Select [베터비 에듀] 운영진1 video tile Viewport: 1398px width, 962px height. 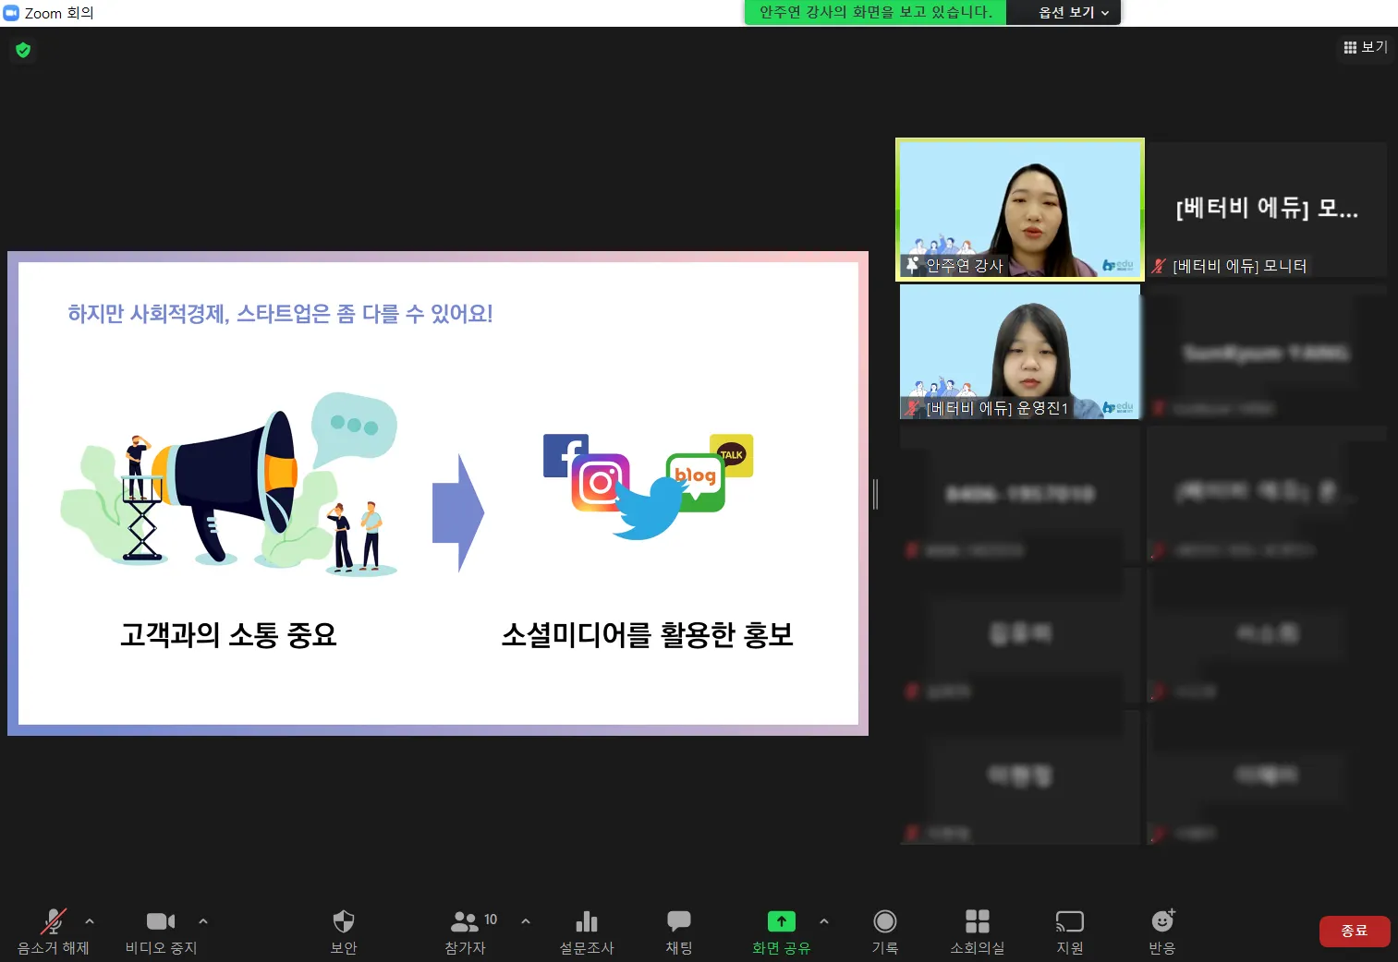(x=1020, y=352)
